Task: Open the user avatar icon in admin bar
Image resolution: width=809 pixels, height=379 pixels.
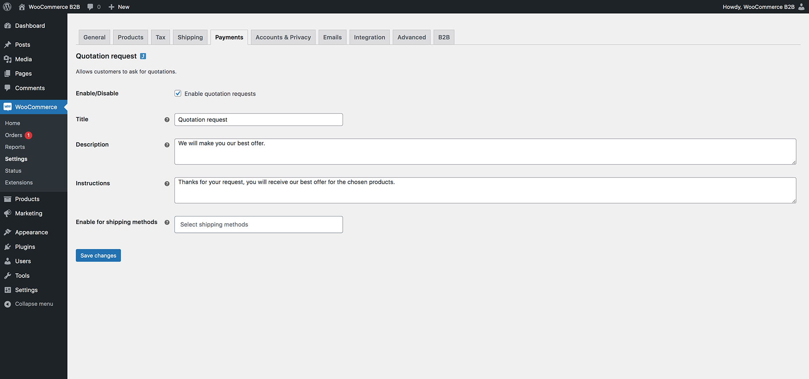Action: 801,7
